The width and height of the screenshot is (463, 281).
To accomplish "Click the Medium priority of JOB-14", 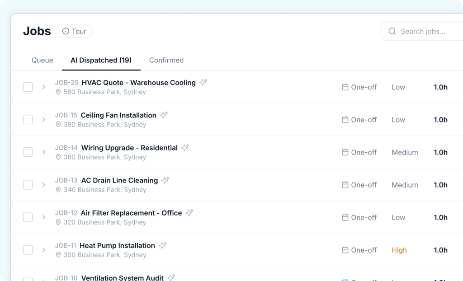I will pos(405,152).
